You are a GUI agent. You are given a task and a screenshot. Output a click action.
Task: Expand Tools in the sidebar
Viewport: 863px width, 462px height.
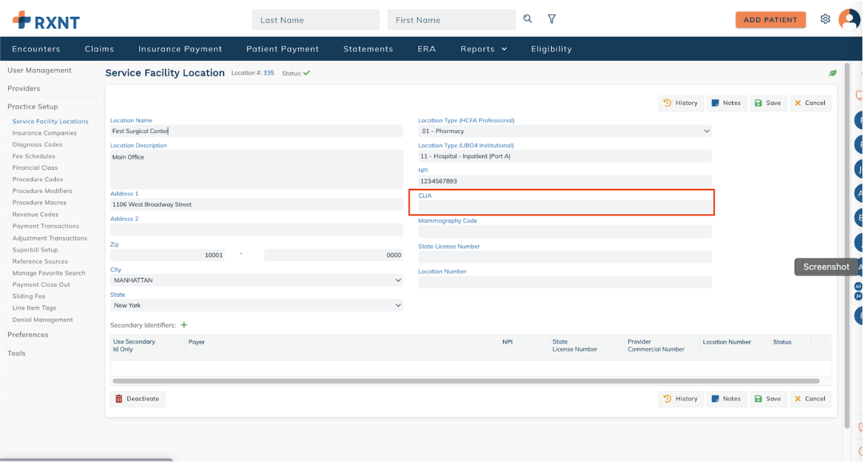tap(16, 353)
